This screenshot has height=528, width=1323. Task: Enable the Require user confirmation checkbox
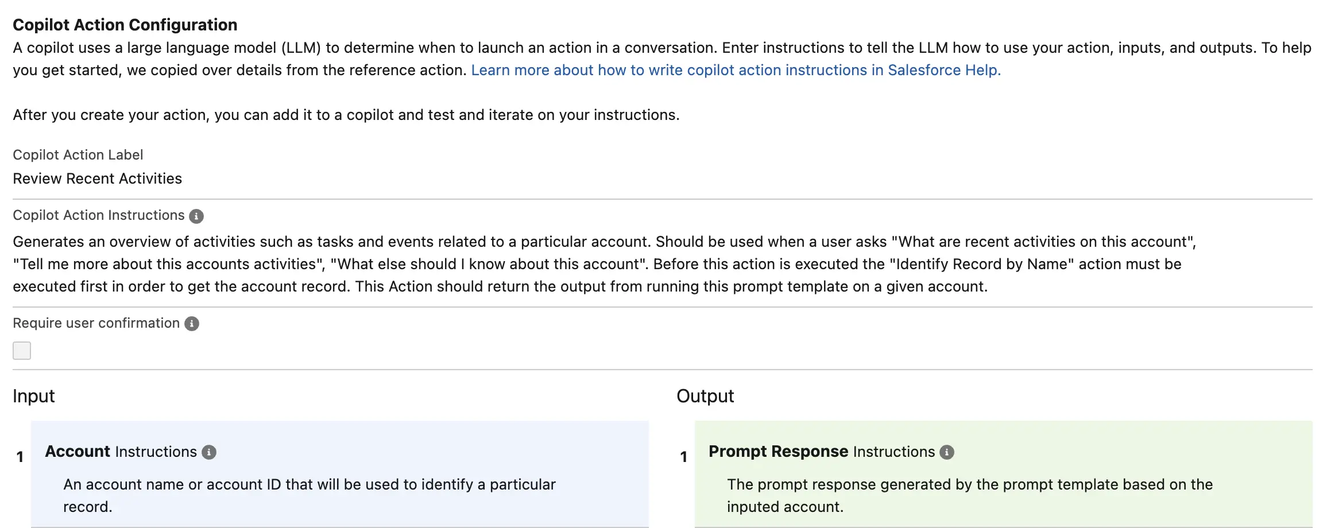[x=22, y=351]
